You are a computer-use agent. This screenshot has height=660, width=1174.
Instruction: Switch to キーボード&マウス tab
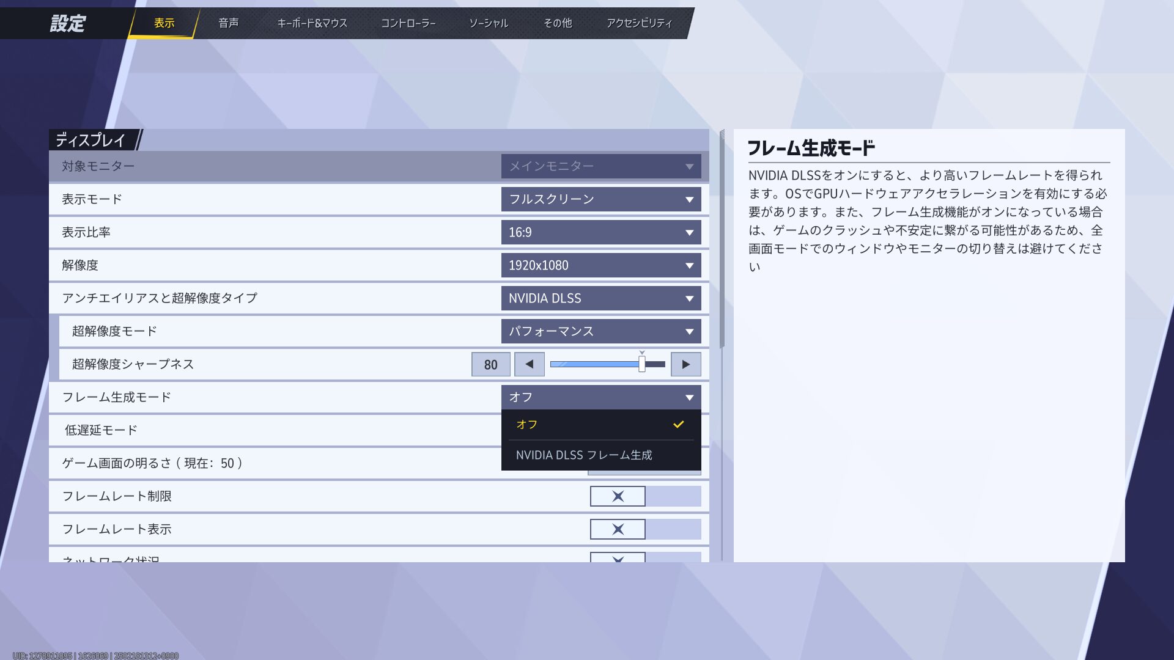click(x=312, y=23)
